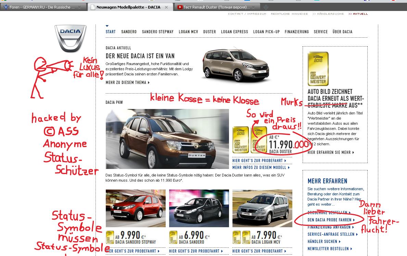
Task: Open the SANDERO menu item
Action: coord(129,32)
